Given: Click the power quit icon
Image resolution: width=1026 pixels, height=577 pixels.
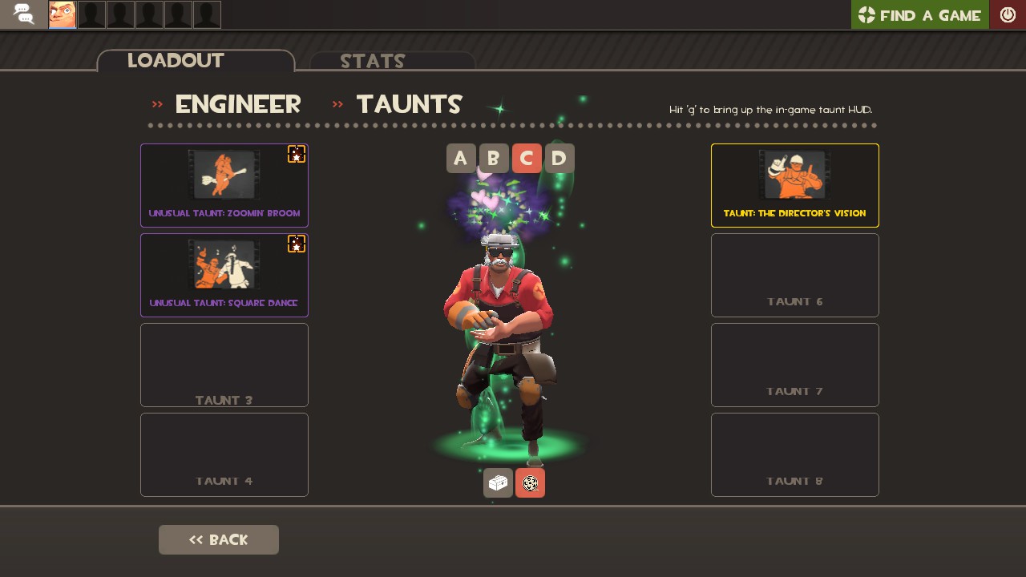Looking at the screenshot, I should click(x=1008, y=14).
